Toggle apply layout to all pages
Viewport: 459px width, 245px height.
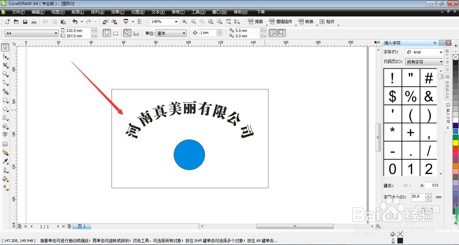[127, 33]
